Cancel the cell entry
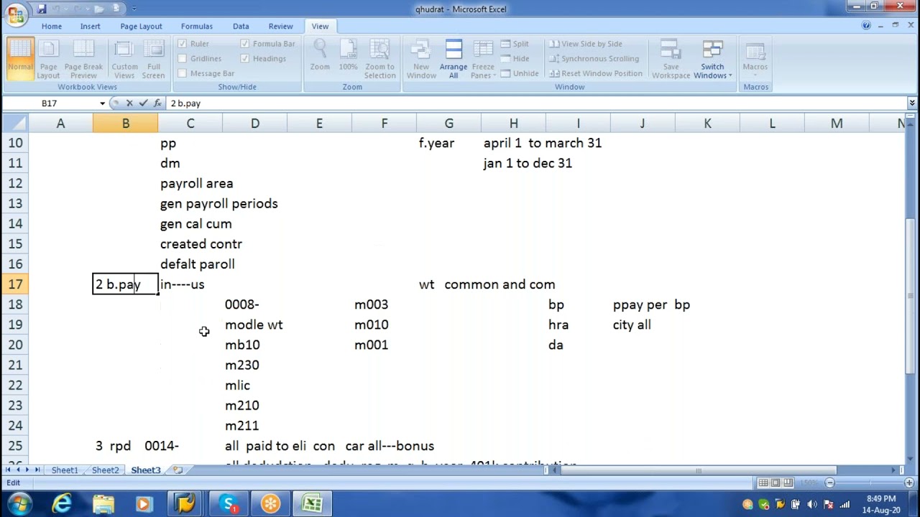920x517 pixels. (129, 103)
